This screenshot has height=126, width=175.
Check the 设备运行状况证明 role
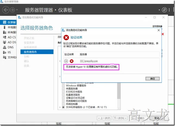pos(63,98)
